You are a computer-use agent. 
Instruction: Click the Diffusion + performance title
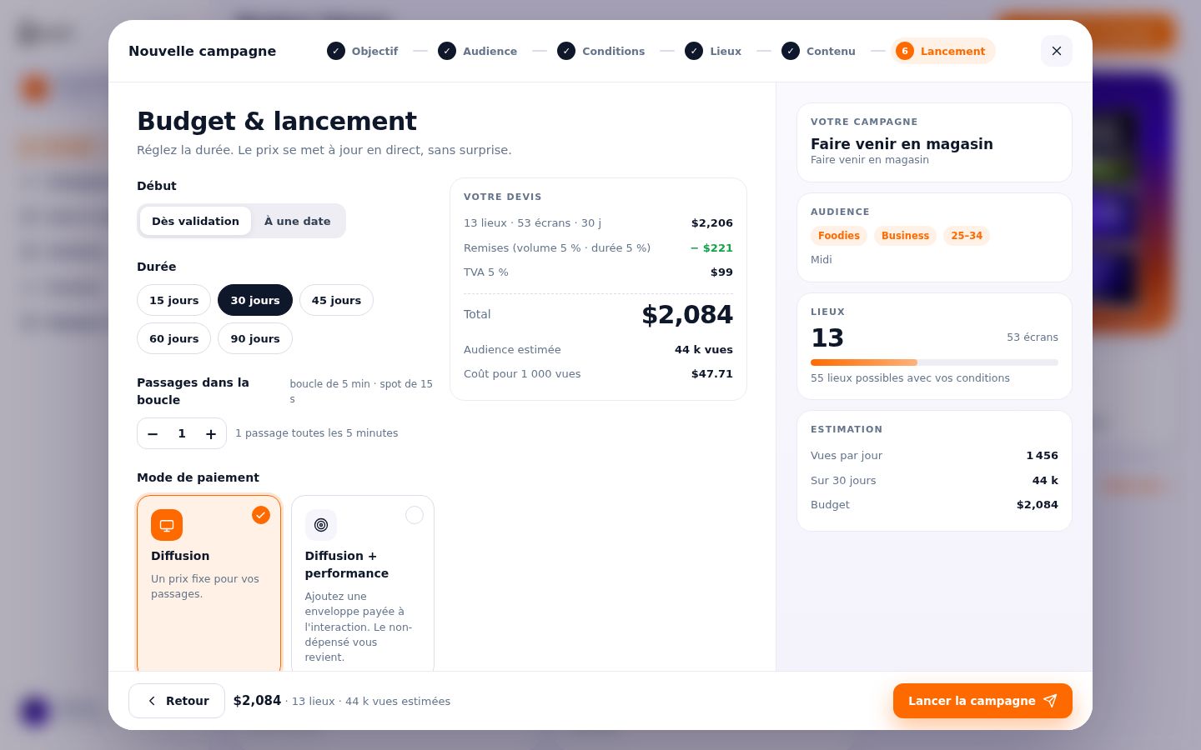coord(347,564)
